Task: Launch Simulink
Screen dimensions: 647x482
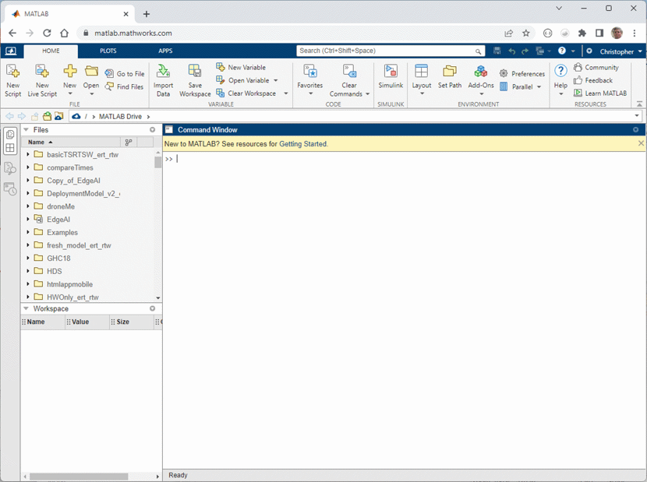Action: (x=391, y=76)
